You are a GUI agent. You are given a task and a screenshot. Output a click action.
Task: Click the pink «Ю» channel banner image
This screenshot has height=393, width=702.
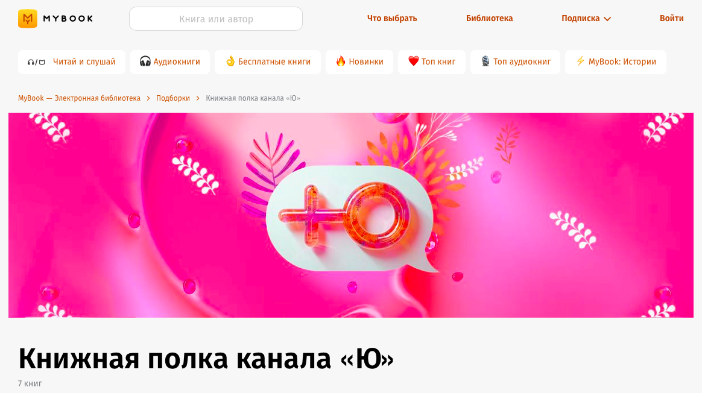[x=351, y=215]
